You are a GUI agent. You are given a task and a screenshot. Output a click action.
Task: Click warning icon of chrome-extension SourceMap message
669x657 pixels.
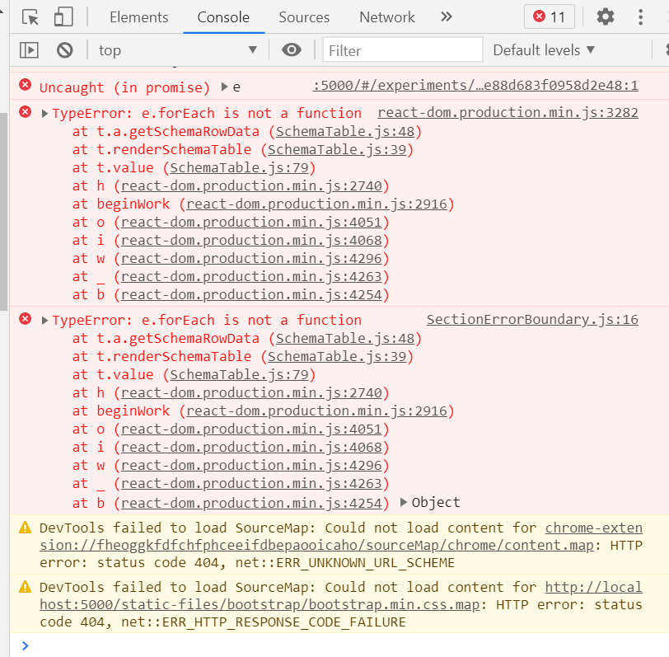(x=26, y=528)
